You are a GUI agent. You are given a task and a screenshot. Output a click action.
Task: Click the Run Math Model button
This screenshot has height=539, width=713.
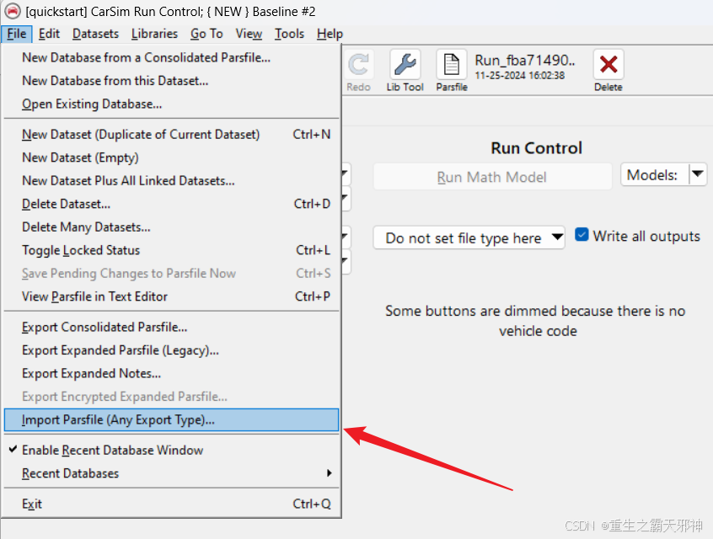click(492, 177)
